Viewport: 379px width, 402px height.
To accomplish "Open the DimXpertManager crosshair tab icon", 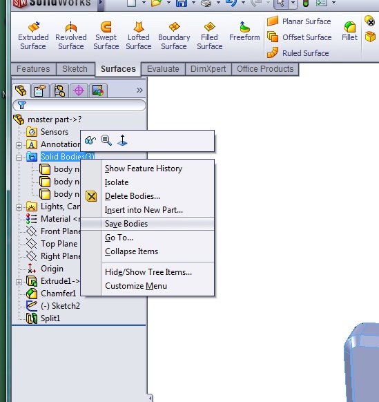I will [x=79, y=90].
